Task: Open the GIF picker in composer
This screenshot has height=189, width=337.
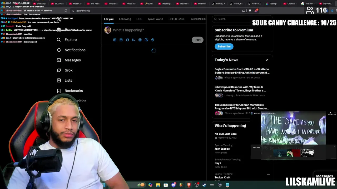Action: click(x=121, y=40)
